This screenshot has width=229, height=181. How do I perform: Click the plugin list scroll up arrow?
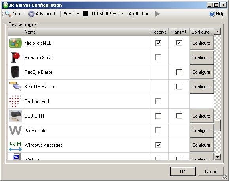click(218, 32)
